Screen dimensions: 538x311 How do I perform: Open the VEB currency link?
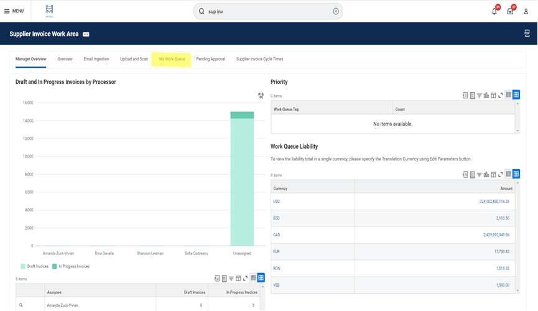tap(276, 285)
